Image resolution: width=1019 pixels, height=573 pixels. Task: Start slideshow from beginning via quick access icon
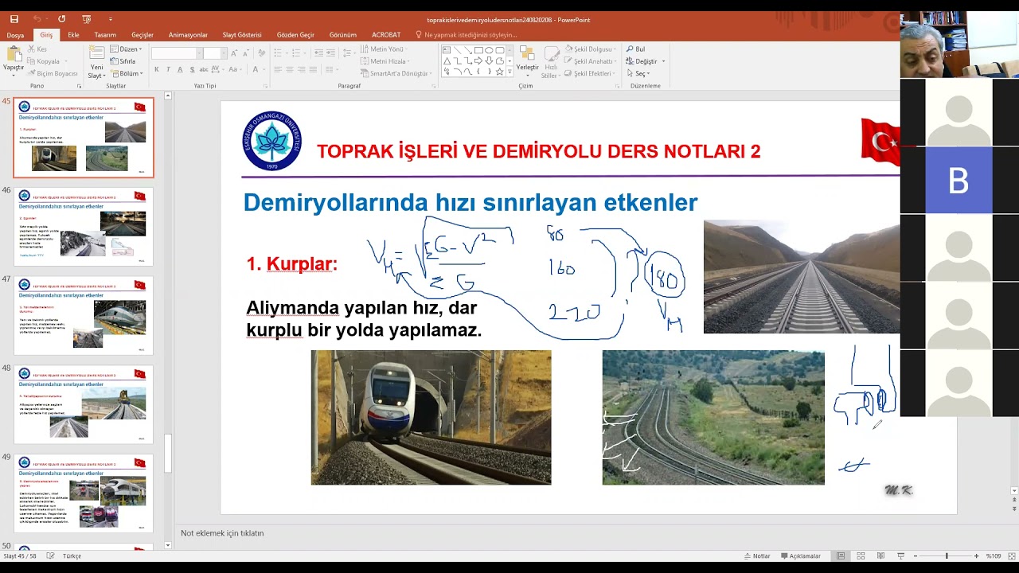86,19
